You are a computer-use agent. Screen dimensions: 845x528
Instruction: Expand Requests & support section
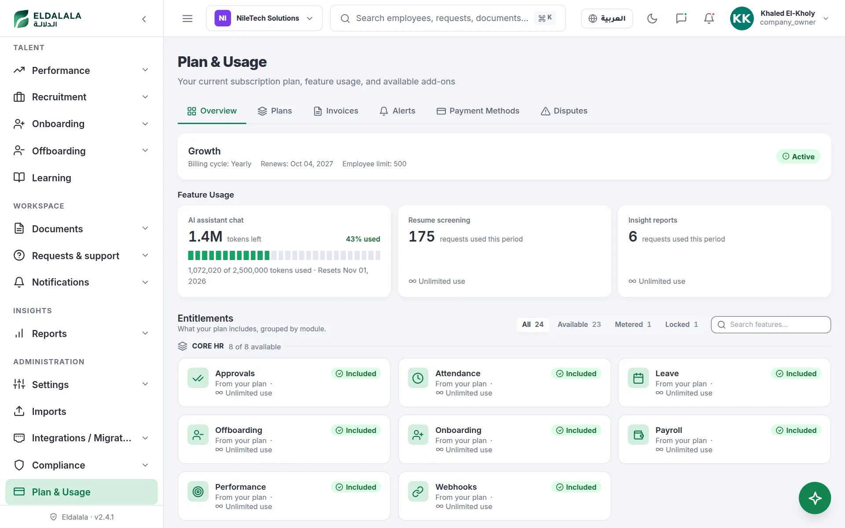tap(81, 256)
